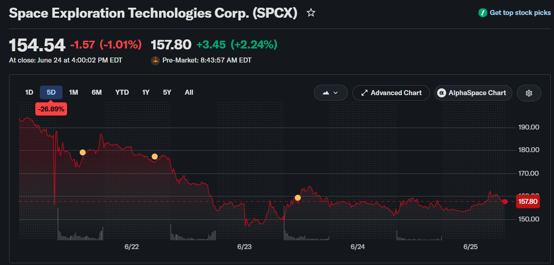Image resolution: width=554 pixels, height=265 pixels.
Task: Click the 6/24 date label
Action: click(x=357, y=247)
